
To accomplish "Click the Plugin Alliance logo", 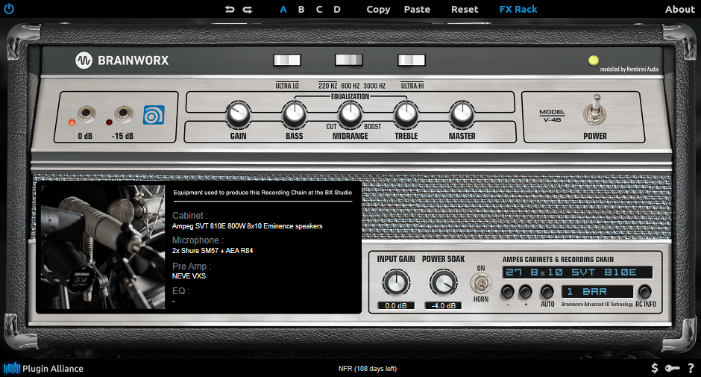I will (43, 368).
